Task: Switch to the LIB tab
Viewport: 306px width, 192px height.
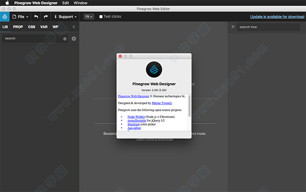Action: [5, 27]
